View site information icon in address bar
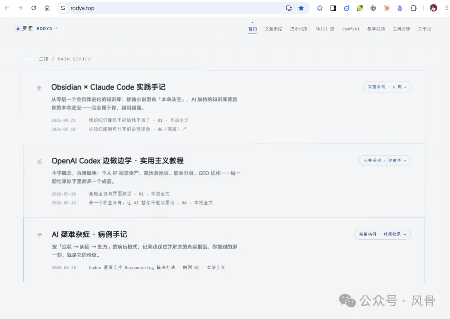 pos(63,8)
